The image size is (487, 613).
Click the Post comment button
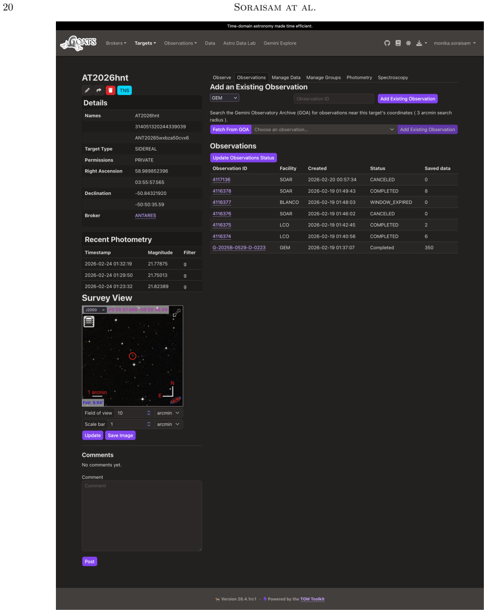89,561
